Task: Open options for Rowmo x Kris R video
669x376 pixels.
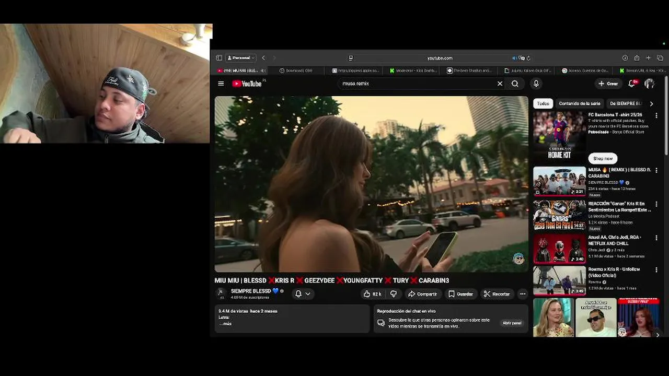Action: point(656,270)
